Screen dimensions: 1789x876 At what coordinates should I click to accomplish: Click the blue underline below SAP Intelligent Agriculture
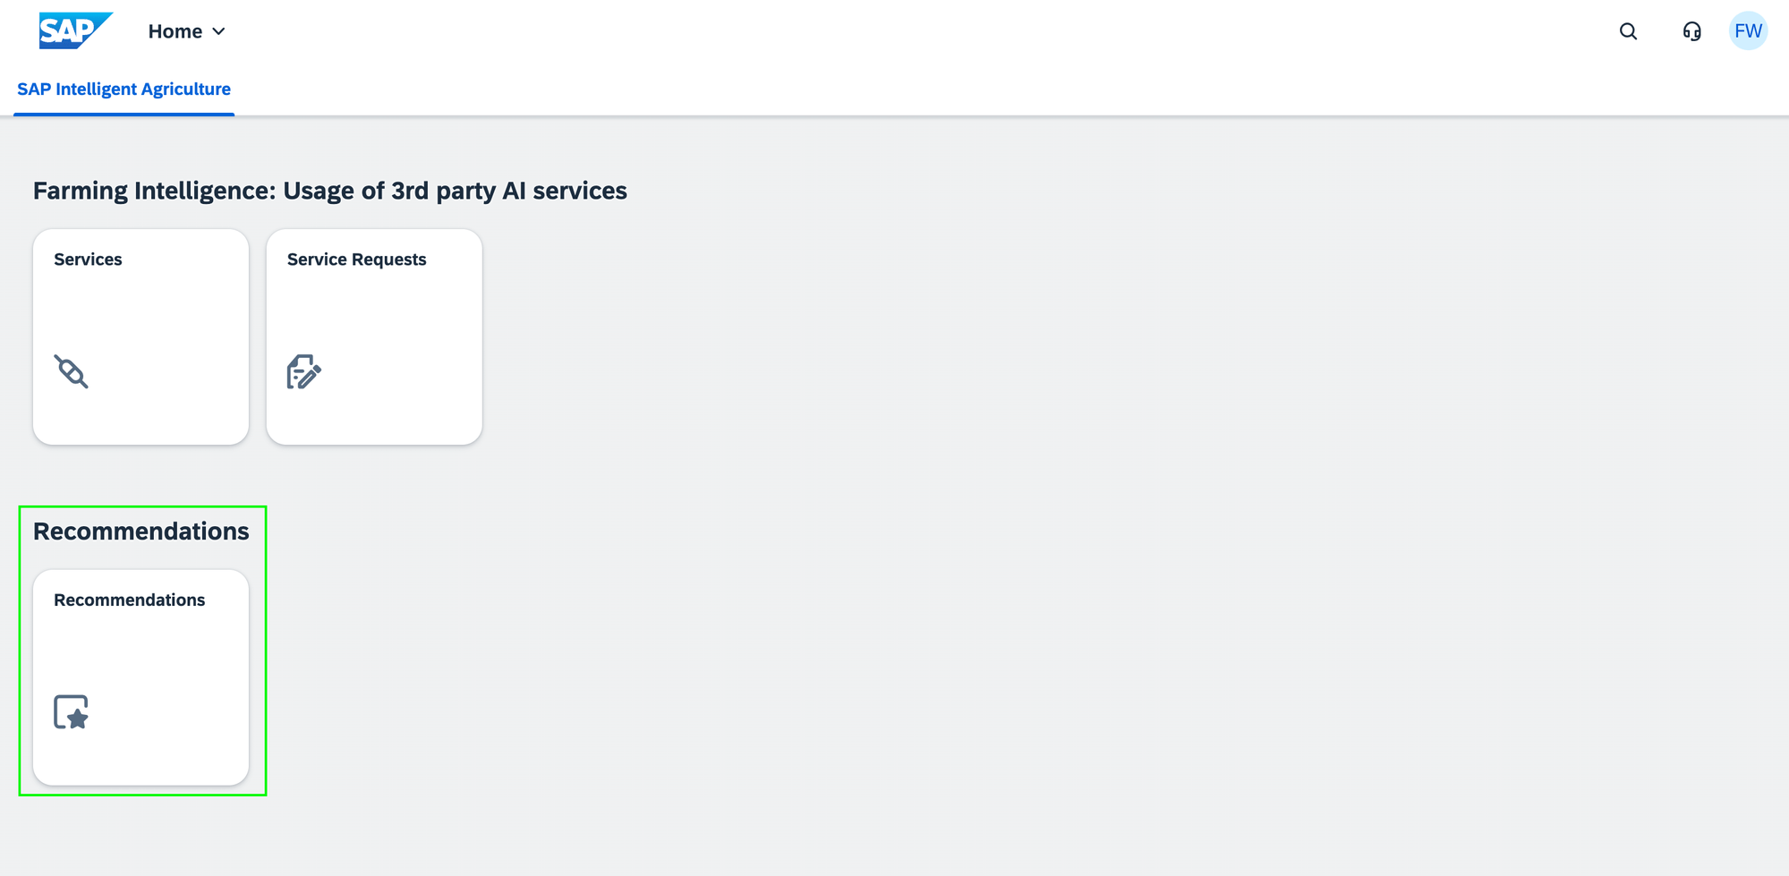click(x=124, y=113)
